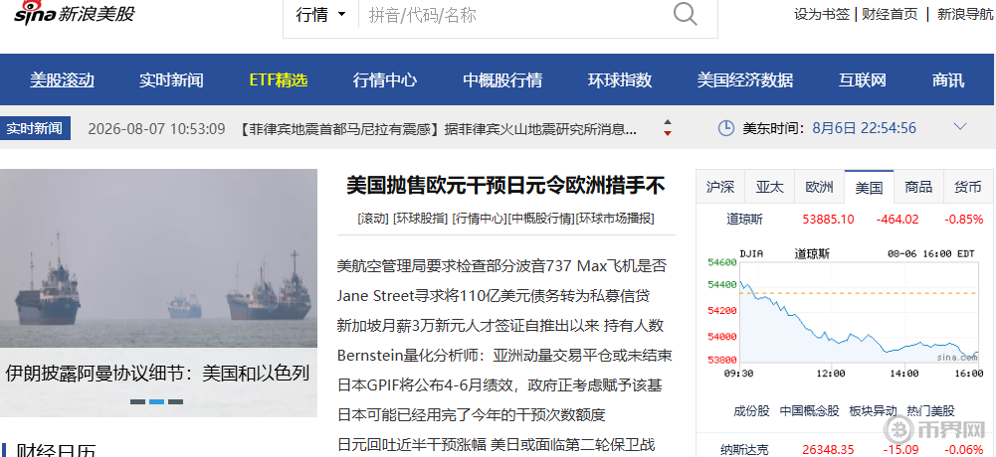Open the ships slideshow image
This screenshot has width=996, height=457.
(159, 258)
